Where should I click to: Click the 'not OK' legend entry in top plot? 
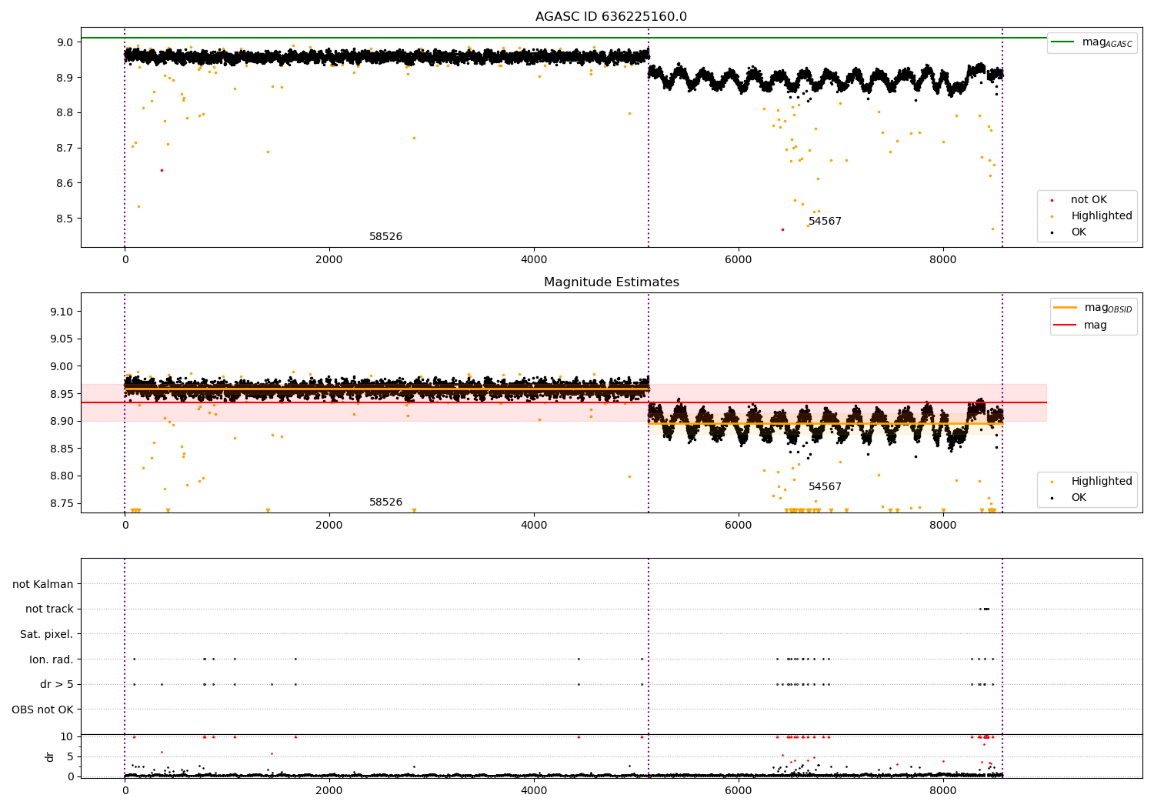coord(1089,199)
